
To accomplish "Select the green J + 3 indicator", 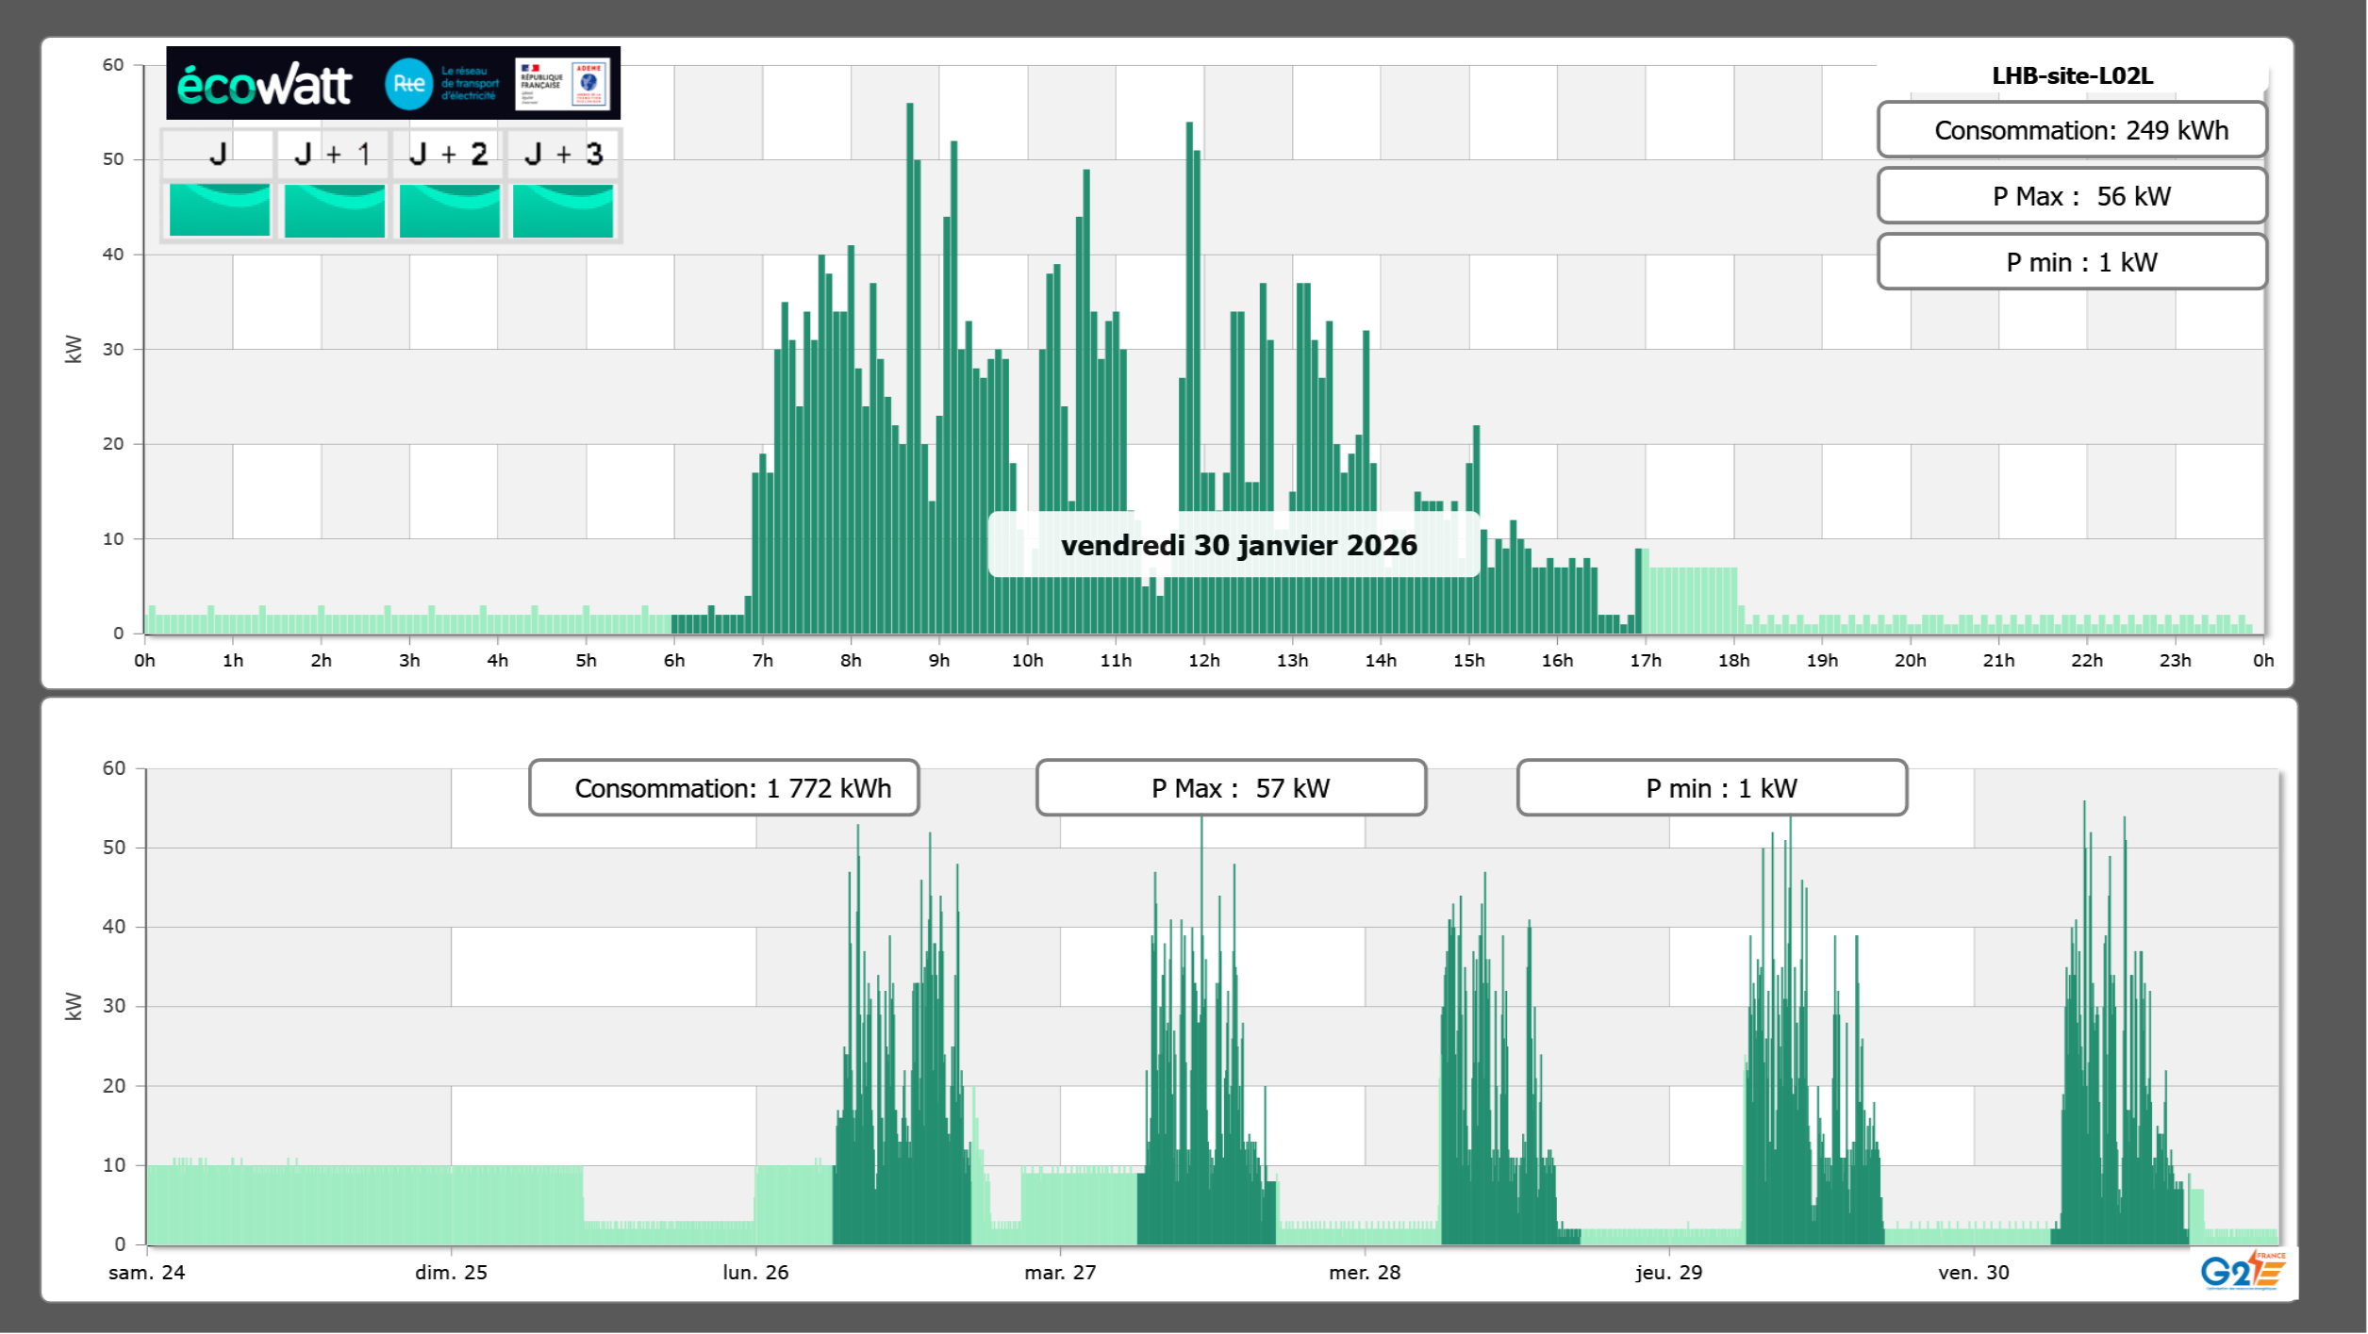I will (563, 210).
